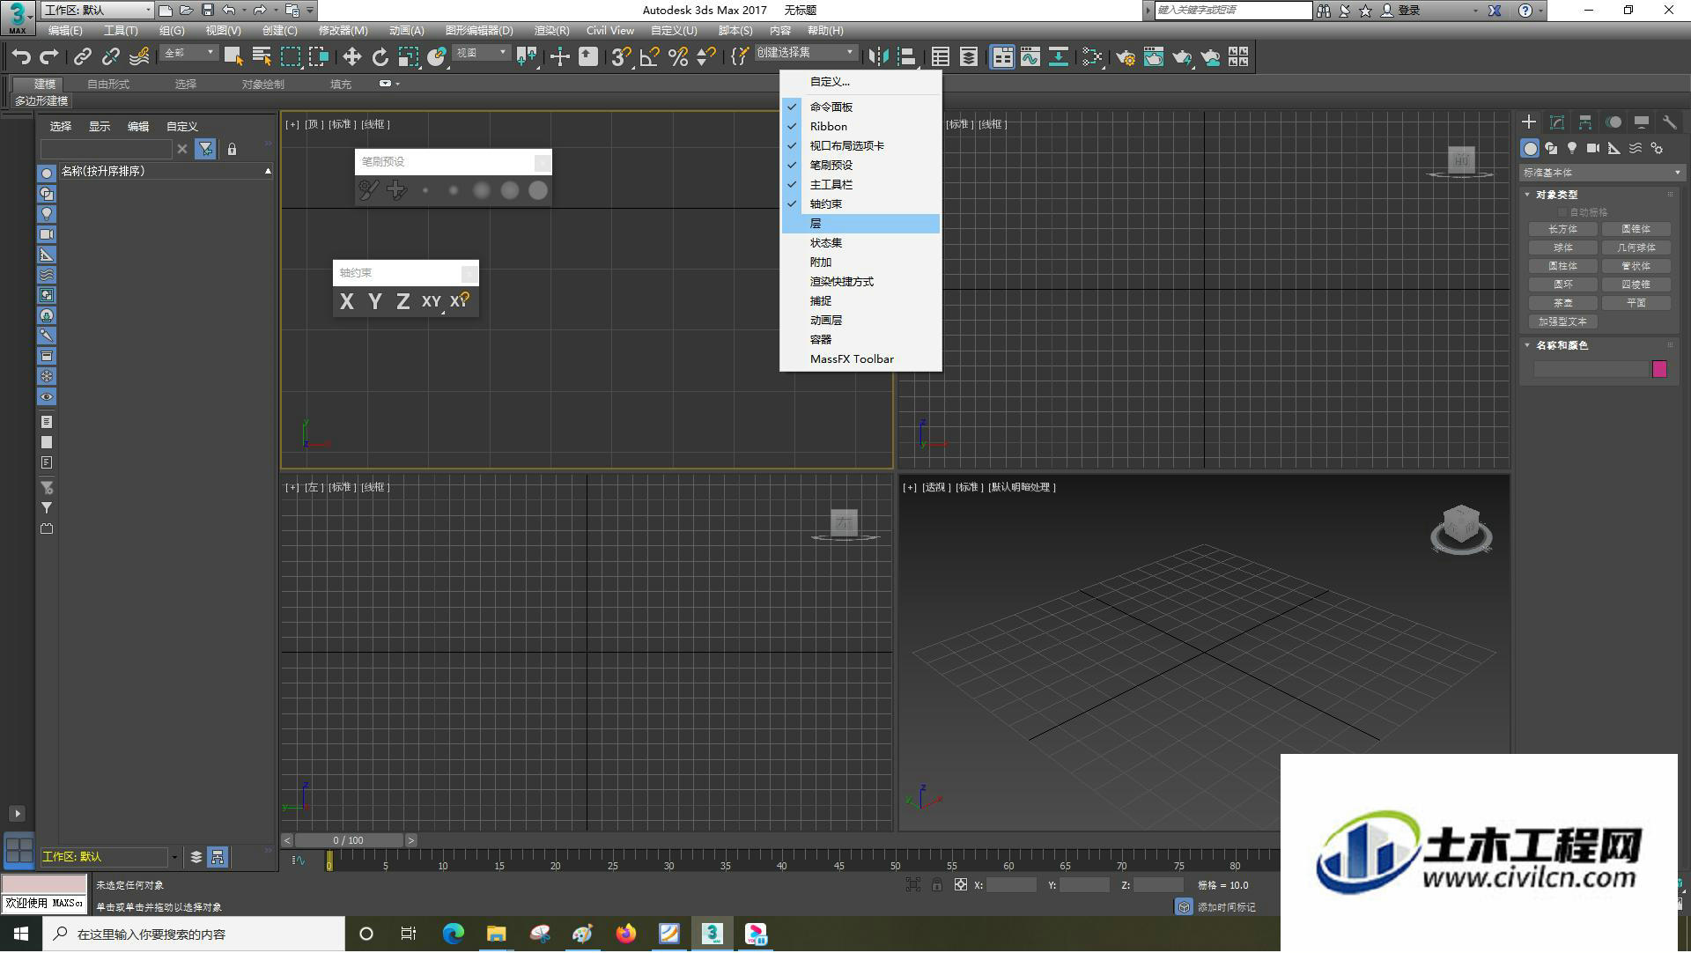
Task: Create a 茶壶 primitive button
Action: (1562, 303)
